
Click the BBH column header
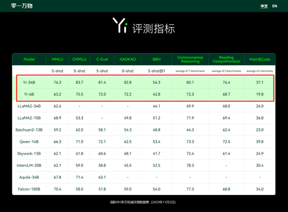pyautogui.click(x=156, y=59)
